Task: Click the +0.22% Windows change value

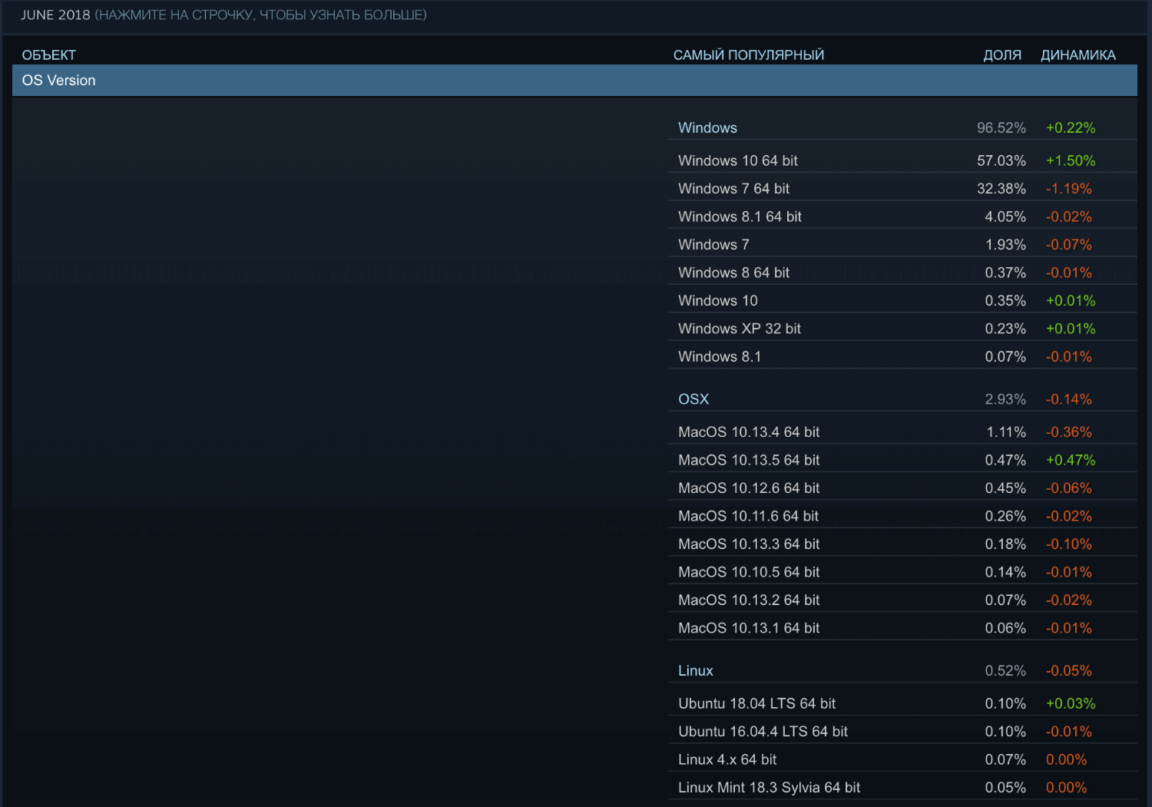Action: coord(1071,128)
